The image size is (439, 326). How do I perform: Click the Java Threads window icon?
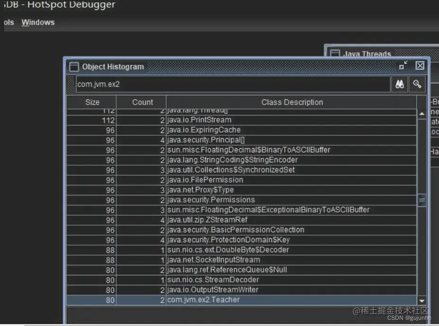[335, 53]
